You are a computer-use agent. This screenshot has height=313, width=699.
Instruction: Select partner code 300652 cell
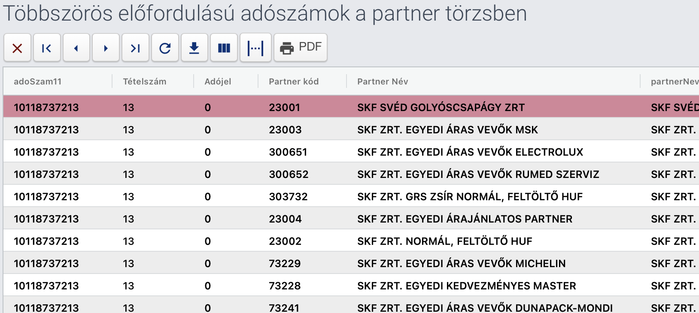[x=289, y=174]
